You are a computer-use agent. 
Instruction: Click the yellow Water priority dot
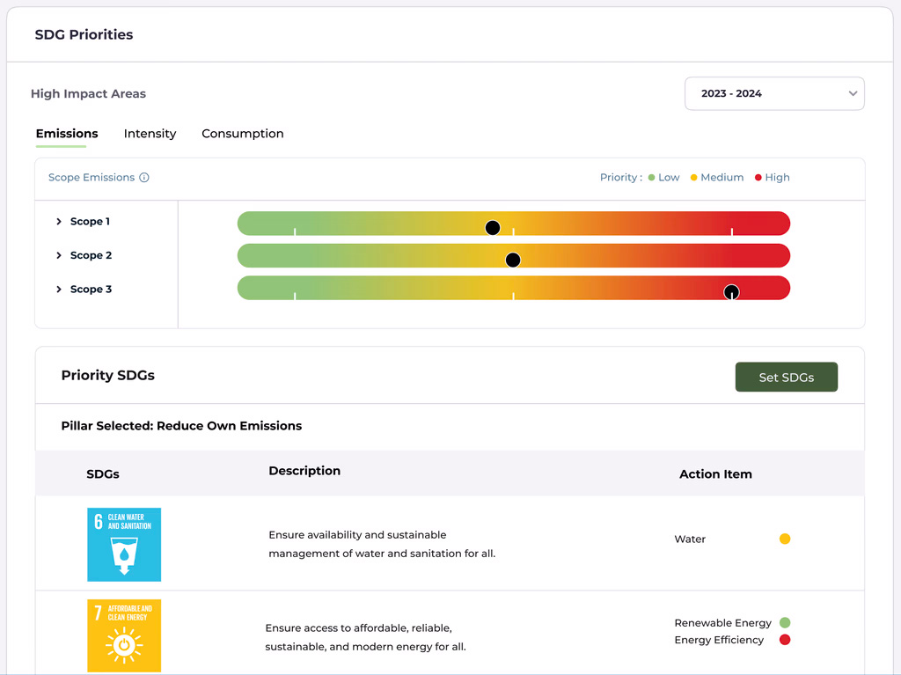click(x=785, y=539)
